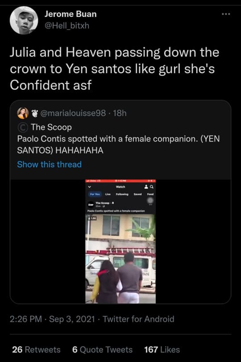
Task: Click the Show this thread link
Action: [49, 164]
